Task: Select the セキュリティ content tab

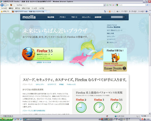Action: 40,85
